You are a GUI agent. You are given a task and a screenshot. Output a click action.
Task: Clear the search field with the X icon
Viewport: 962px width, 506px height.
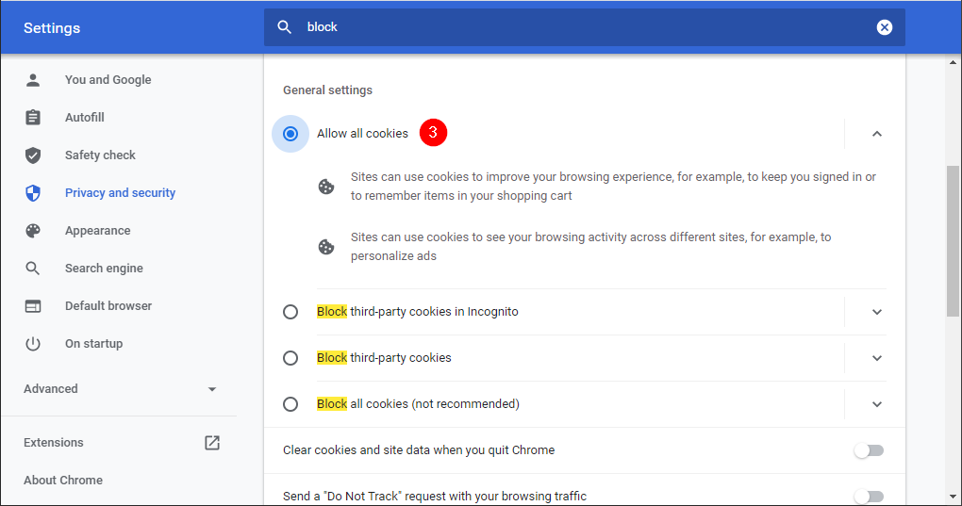tap(884, 27)
